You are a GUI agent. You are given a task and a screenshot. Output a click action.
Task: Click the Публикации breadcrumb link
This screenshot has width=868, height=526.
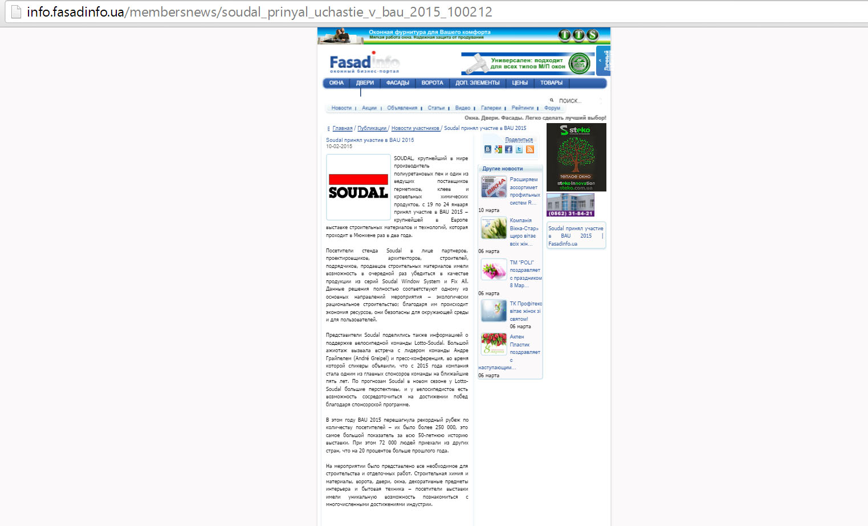[372, 128]
